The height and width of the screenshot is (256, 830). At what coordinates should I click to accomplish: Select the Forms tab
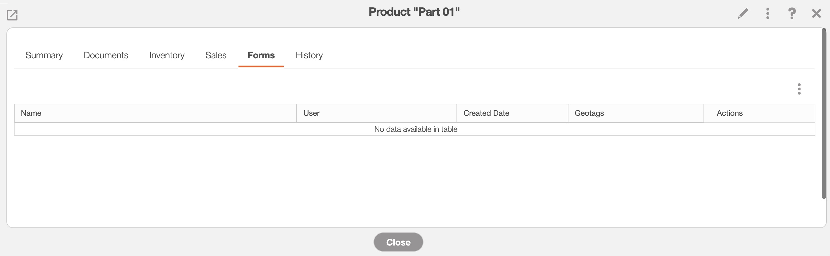click(x=261, y=55)
